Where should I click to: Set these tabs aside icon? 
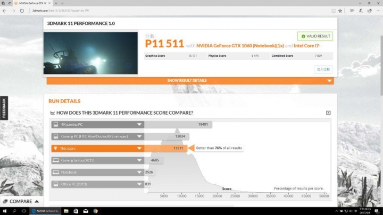[10, 3]
